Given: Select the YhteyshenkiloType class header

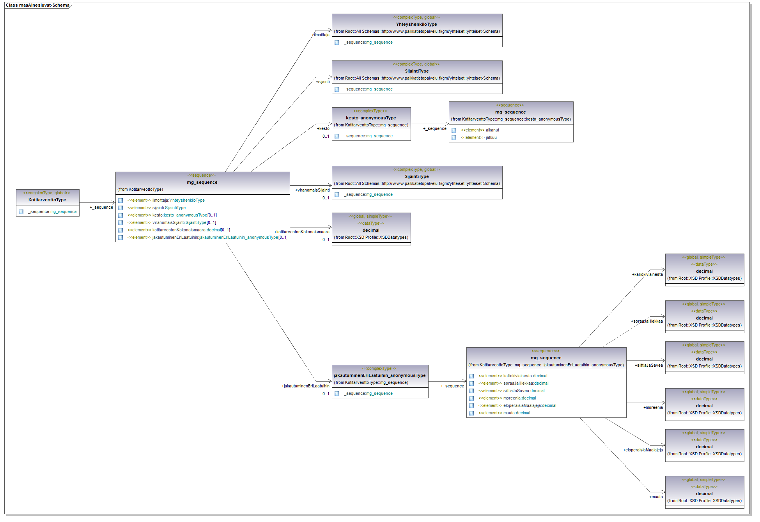Looking at the screenshot, I should [417, 24].
